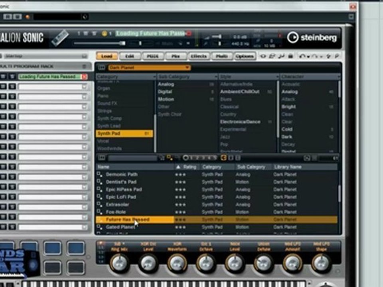Select the Digital sub category
Viewport: 383px width, 287px height.
pos(165,92)
